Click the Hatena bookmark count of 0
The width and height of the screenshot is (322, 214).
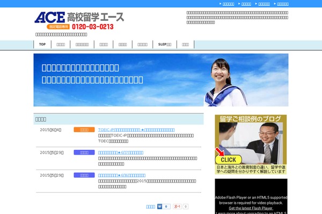[x=166, y=207]
